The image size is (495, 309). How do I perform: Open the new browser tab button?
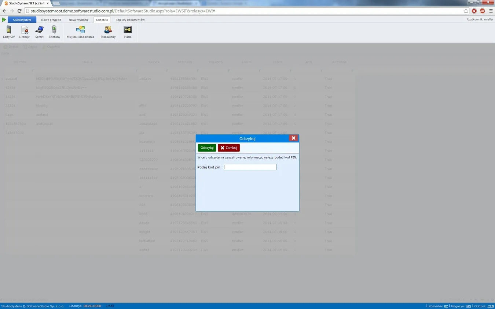coord(56,3)
